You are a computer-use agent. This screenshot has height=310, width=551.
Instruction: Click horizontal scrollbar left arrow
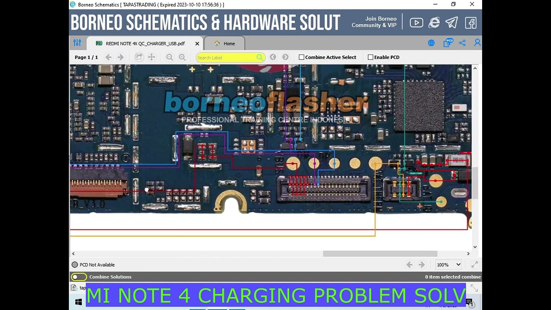coord(73,254)
